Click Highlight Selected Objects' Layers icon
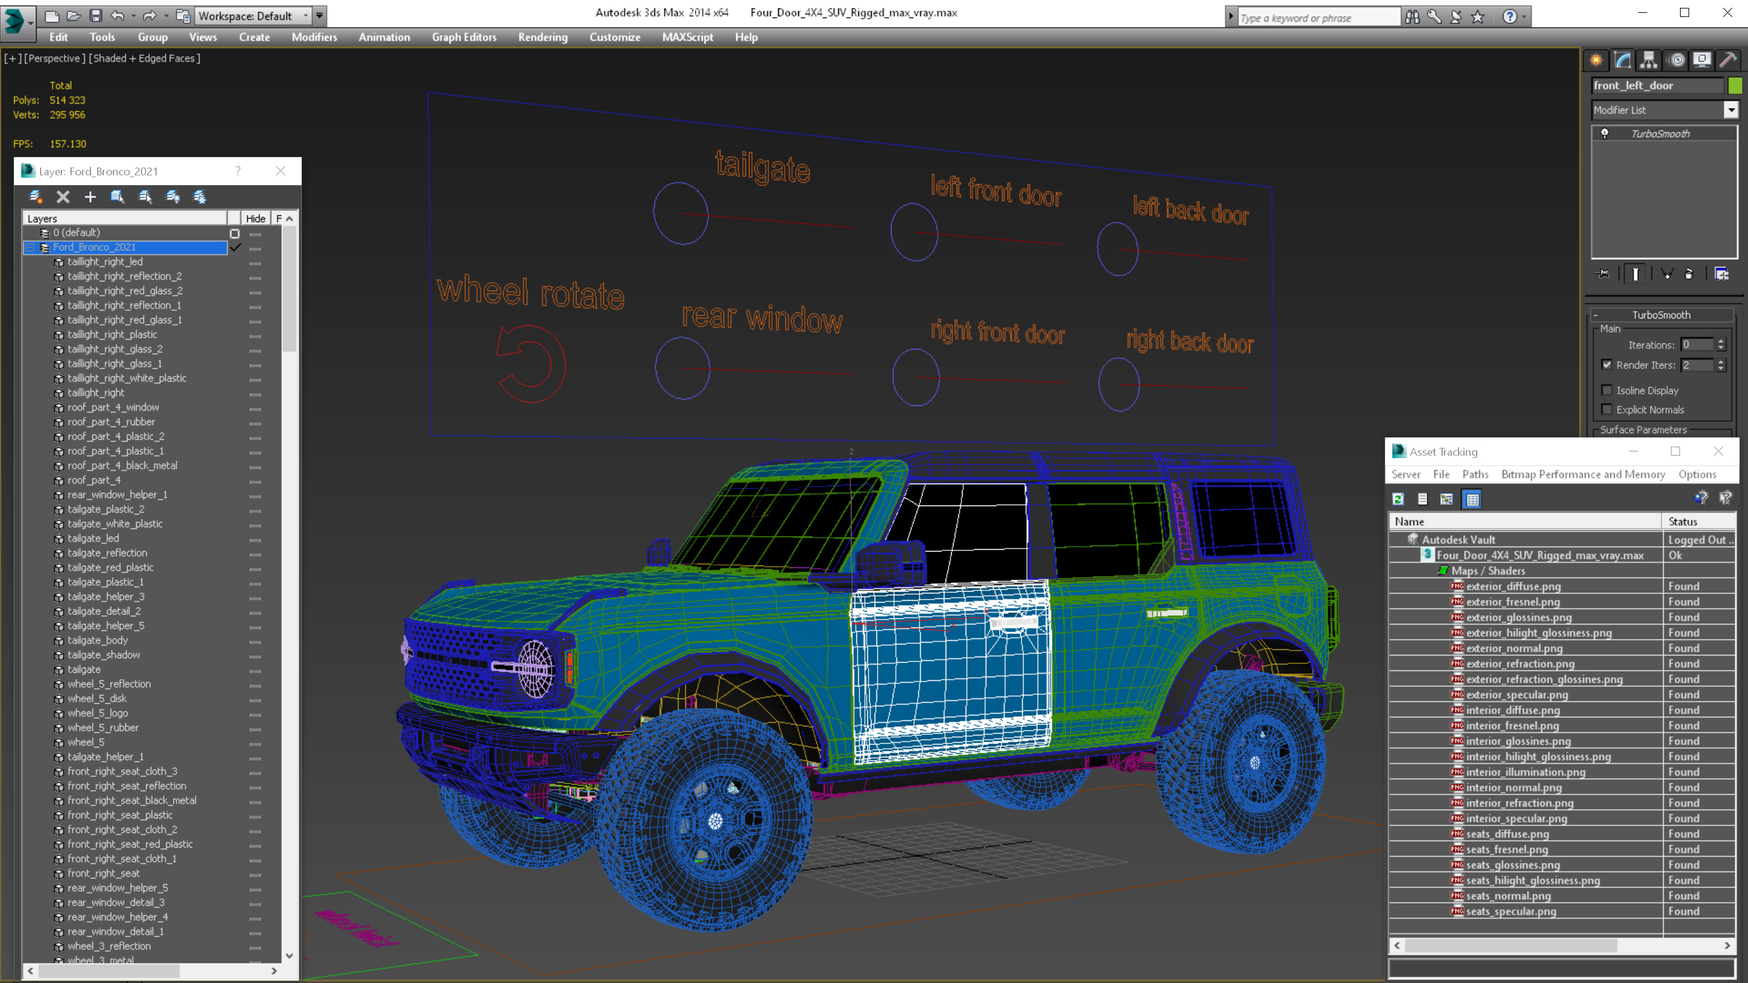The image size is (1748, 983). point(145,197)
